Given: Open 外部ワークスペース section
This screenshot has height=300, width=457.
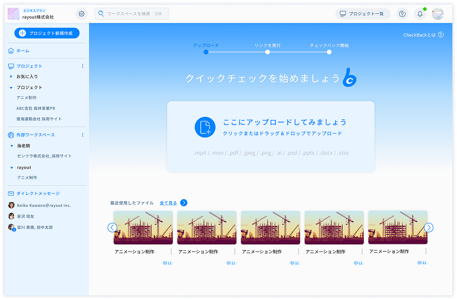Looking at the screenshot, I should click(36, 135).
